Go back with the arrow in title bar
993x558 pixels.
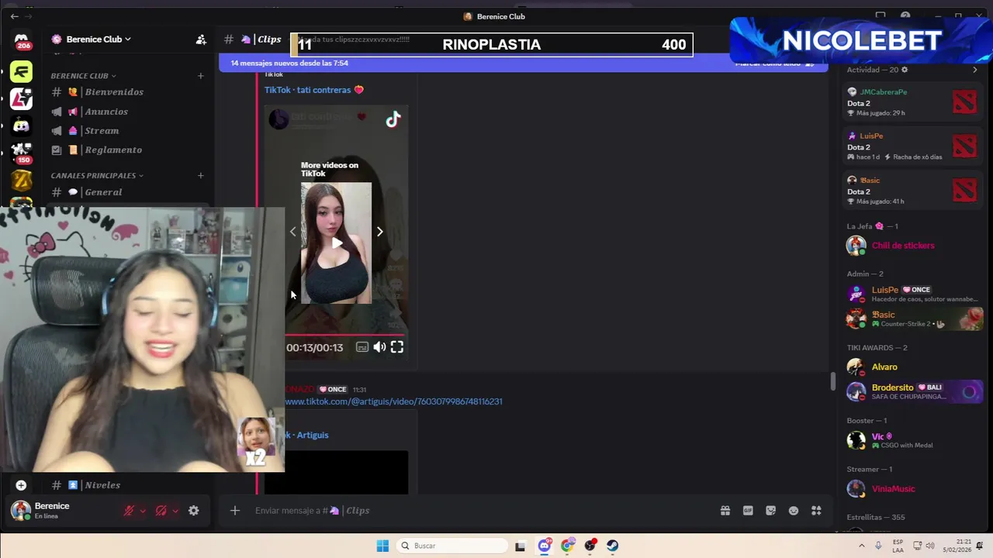[x=14, y=16]
